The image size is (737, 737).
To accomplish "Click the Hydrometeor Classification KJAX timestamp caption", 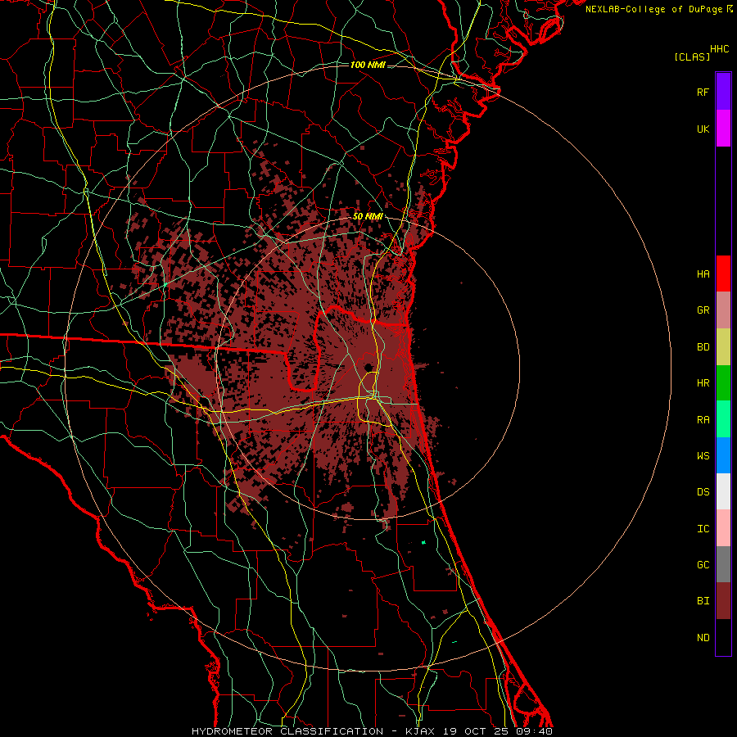I will point(372,731).
